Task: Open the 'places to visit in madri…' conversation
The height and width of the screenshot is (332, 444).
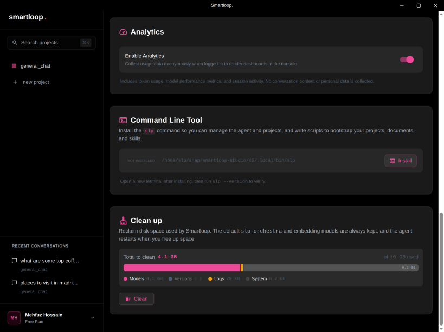Action: pos(49,283)
